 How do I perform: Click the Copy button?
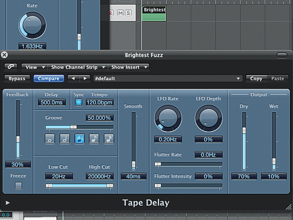256,78
